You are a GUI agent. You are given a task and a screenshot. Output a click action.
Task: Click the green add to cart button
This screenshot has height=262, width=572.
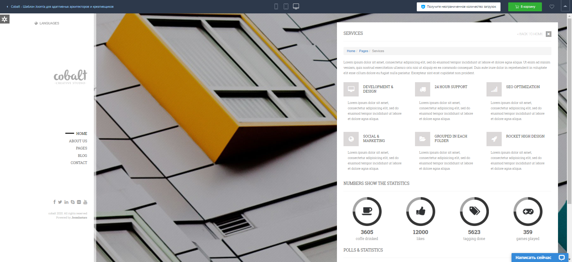525,7
